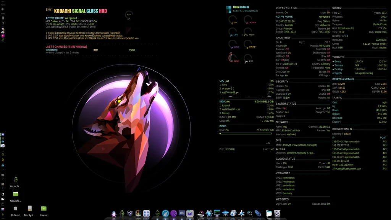Click the Root disk usage bar
Screen dimensions: 391x220
pos(246,133)
